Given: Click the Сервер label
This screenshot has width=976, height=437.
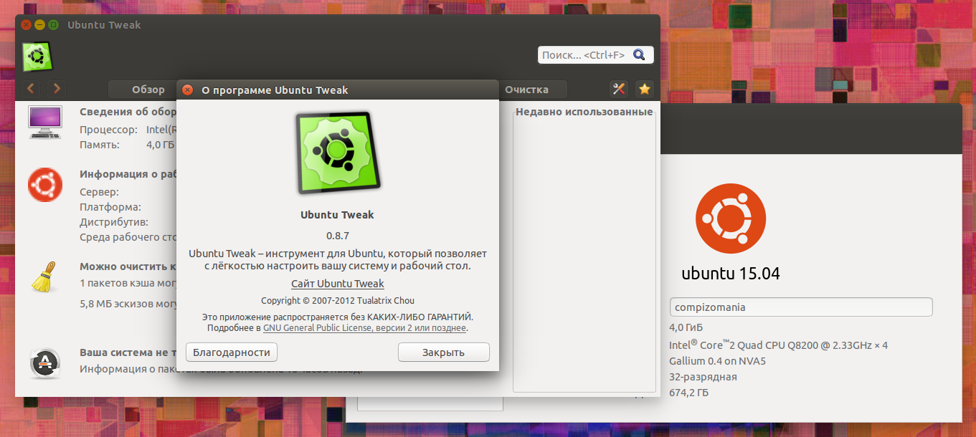Looking at the screenshot, I should (x=99, y=192).
